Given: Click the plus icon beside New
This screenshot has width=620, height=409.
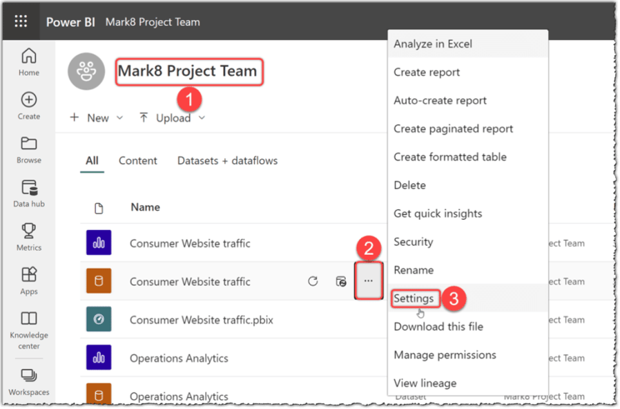Looking at the screenshot, I should [x=75, y=117].
